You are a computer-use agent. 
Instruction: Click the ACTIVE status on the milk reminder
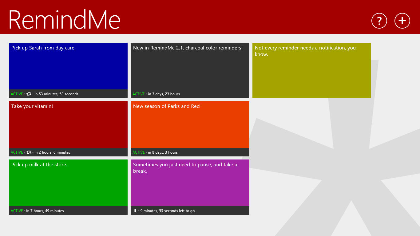click(x=17, y=210)
